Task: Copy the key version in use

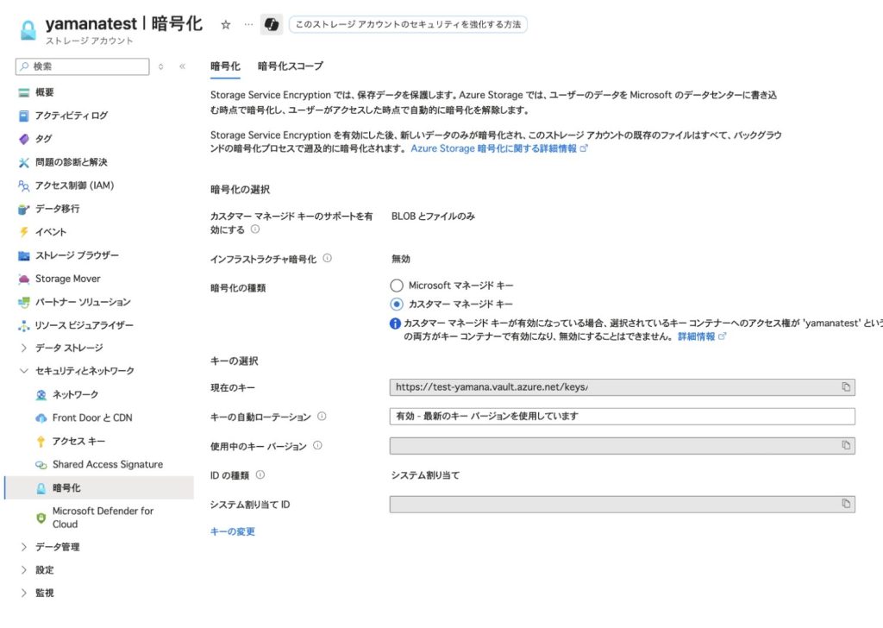Action: pyautogui.click(x=846, y=446)
